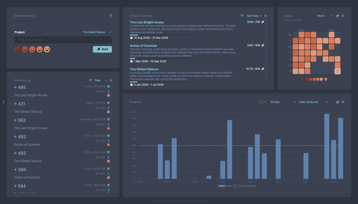Click the How many words input field
358x204 pixels.
click(63, 40)
